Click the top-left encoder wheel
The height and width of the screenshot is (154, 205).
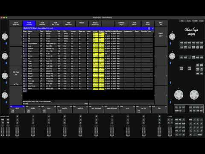[5, 36]
